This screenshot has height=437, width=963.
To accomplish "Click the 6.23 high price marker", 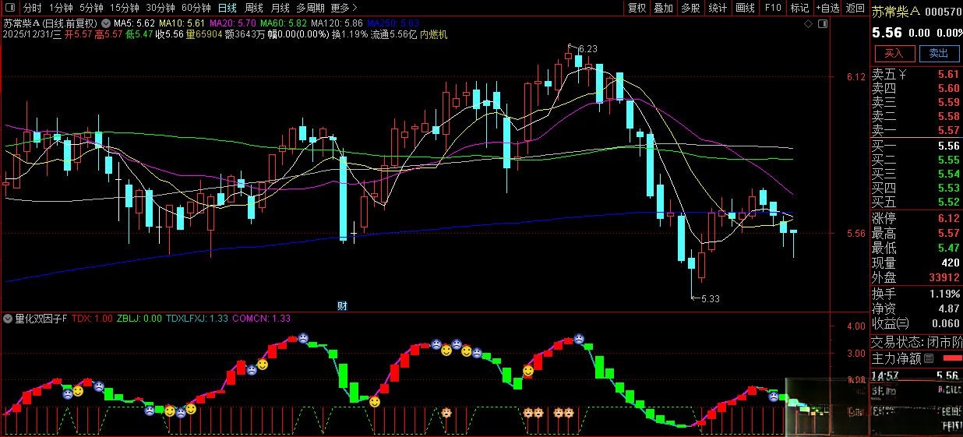I will pos(588,48).
